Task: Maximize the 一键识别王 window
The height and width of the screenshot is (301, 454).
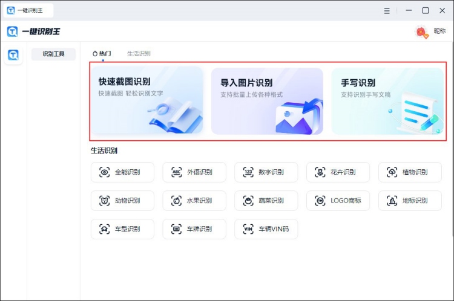Action: (x=426, y=11)
